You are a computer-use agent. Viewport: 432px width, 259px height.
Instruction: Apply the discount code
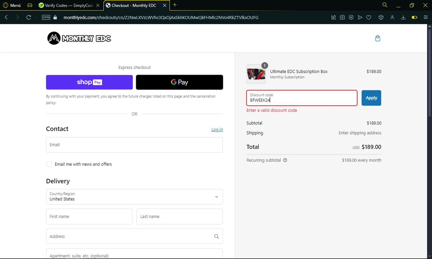tap(371, 98)
